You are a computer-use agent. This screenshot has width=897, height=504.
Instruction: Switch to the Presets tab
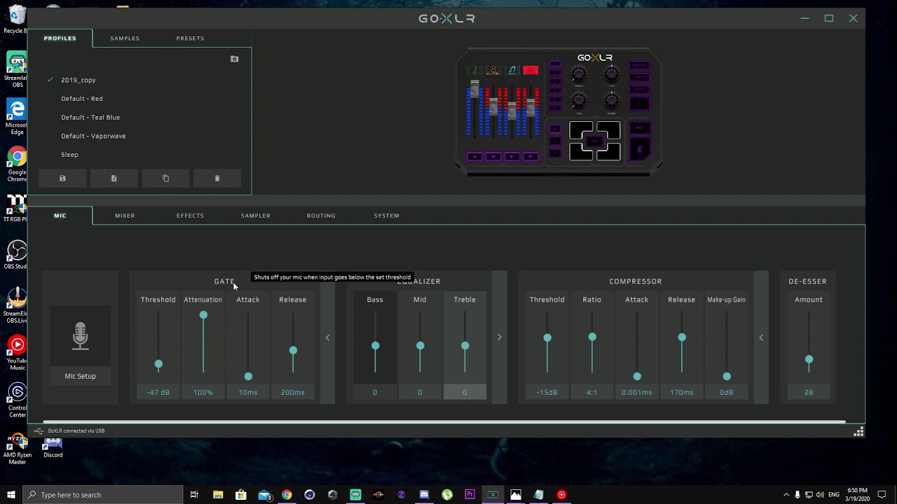191,38
